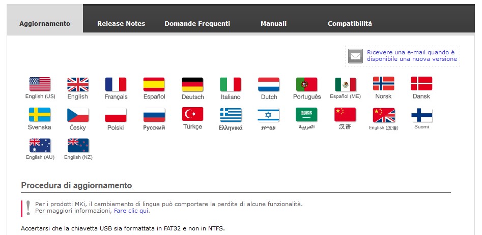
Task: Select the Español (ME) Mexico flag
Action: [x=346, y=85]
